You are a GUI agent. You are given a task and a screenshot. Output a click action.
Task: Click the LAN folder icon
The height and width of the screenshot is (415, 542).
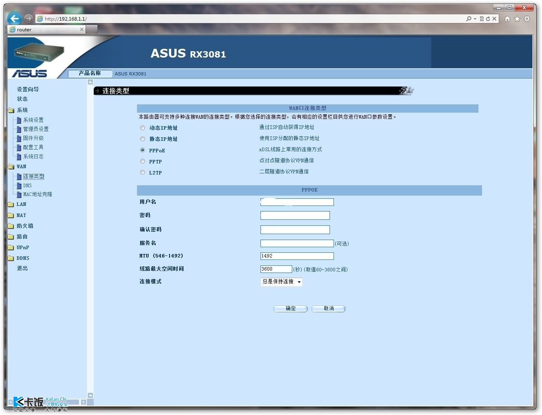(x=11, y=204)
